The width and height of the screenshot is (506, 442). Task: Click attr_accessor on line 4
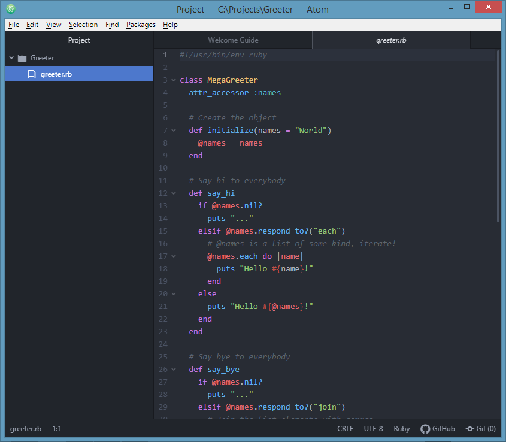point(219,93)
